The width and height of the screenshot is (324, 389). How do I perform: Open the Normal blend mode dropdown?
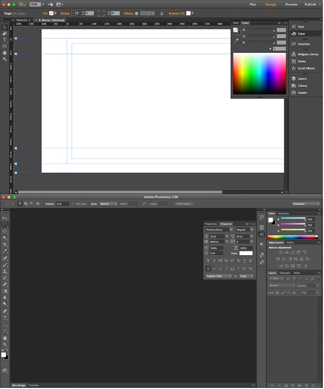pos(282,286)
